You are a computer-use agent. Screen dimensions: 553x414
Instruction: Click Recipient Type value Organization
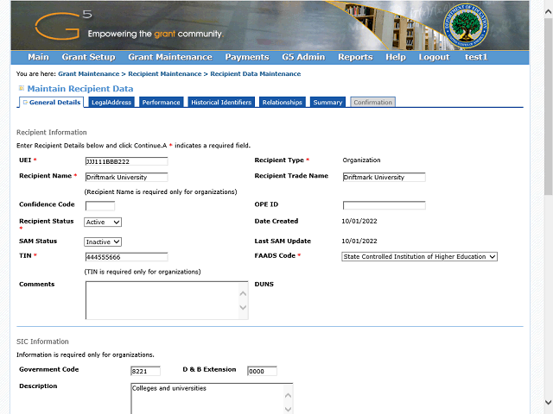[361, 160]
